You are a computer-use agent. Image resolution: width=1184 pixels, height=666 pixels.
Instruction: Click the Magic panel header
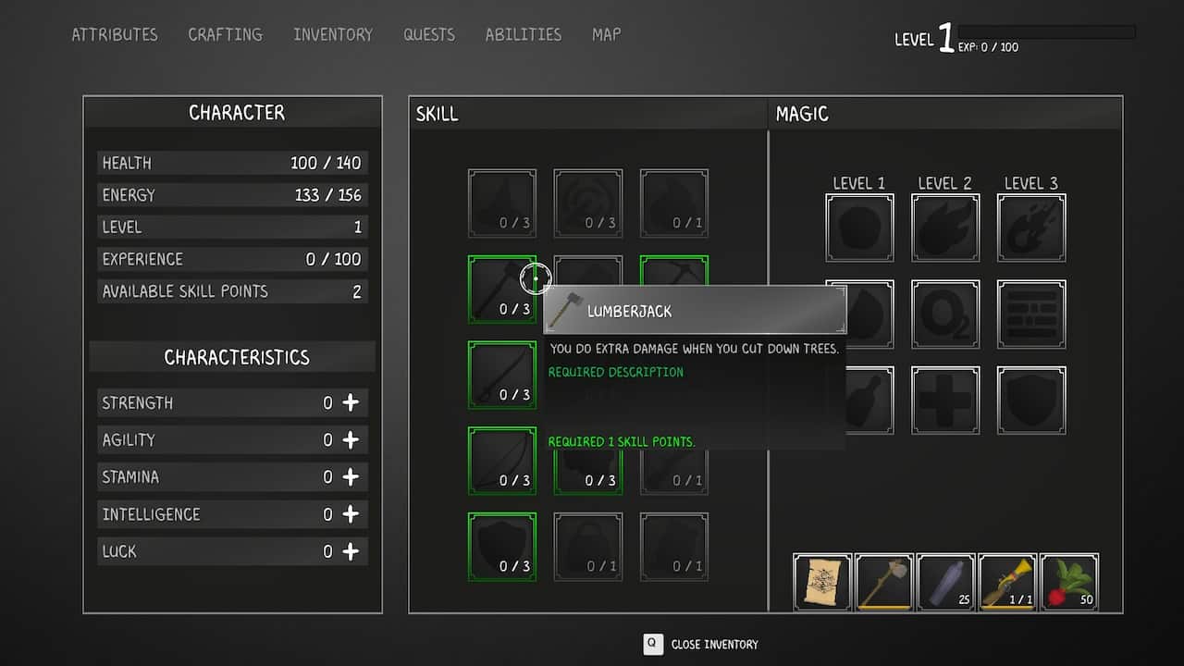[945, 114]
